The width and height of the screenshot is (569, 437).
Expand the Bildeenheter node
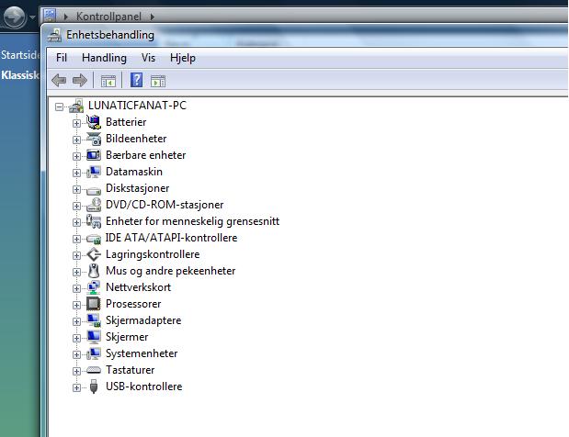76,140
